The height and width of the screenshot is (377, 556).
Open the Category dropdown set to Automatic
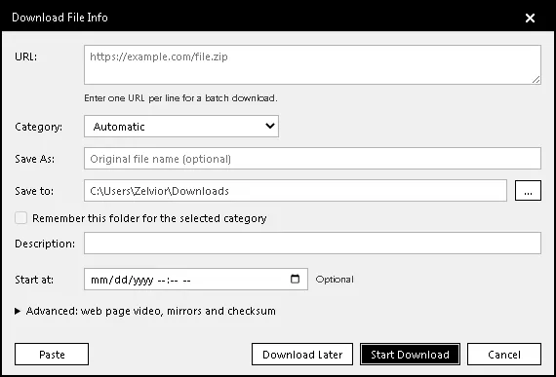click(x=181, y=126)
